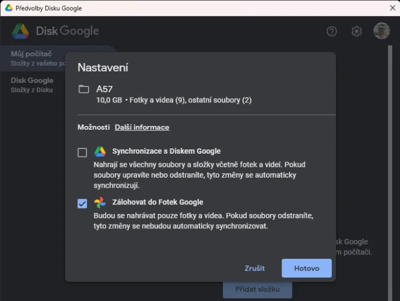Click the 'Budou se nahrávat pouze fotky' description
400x301 pixels.
pos(203,221)
